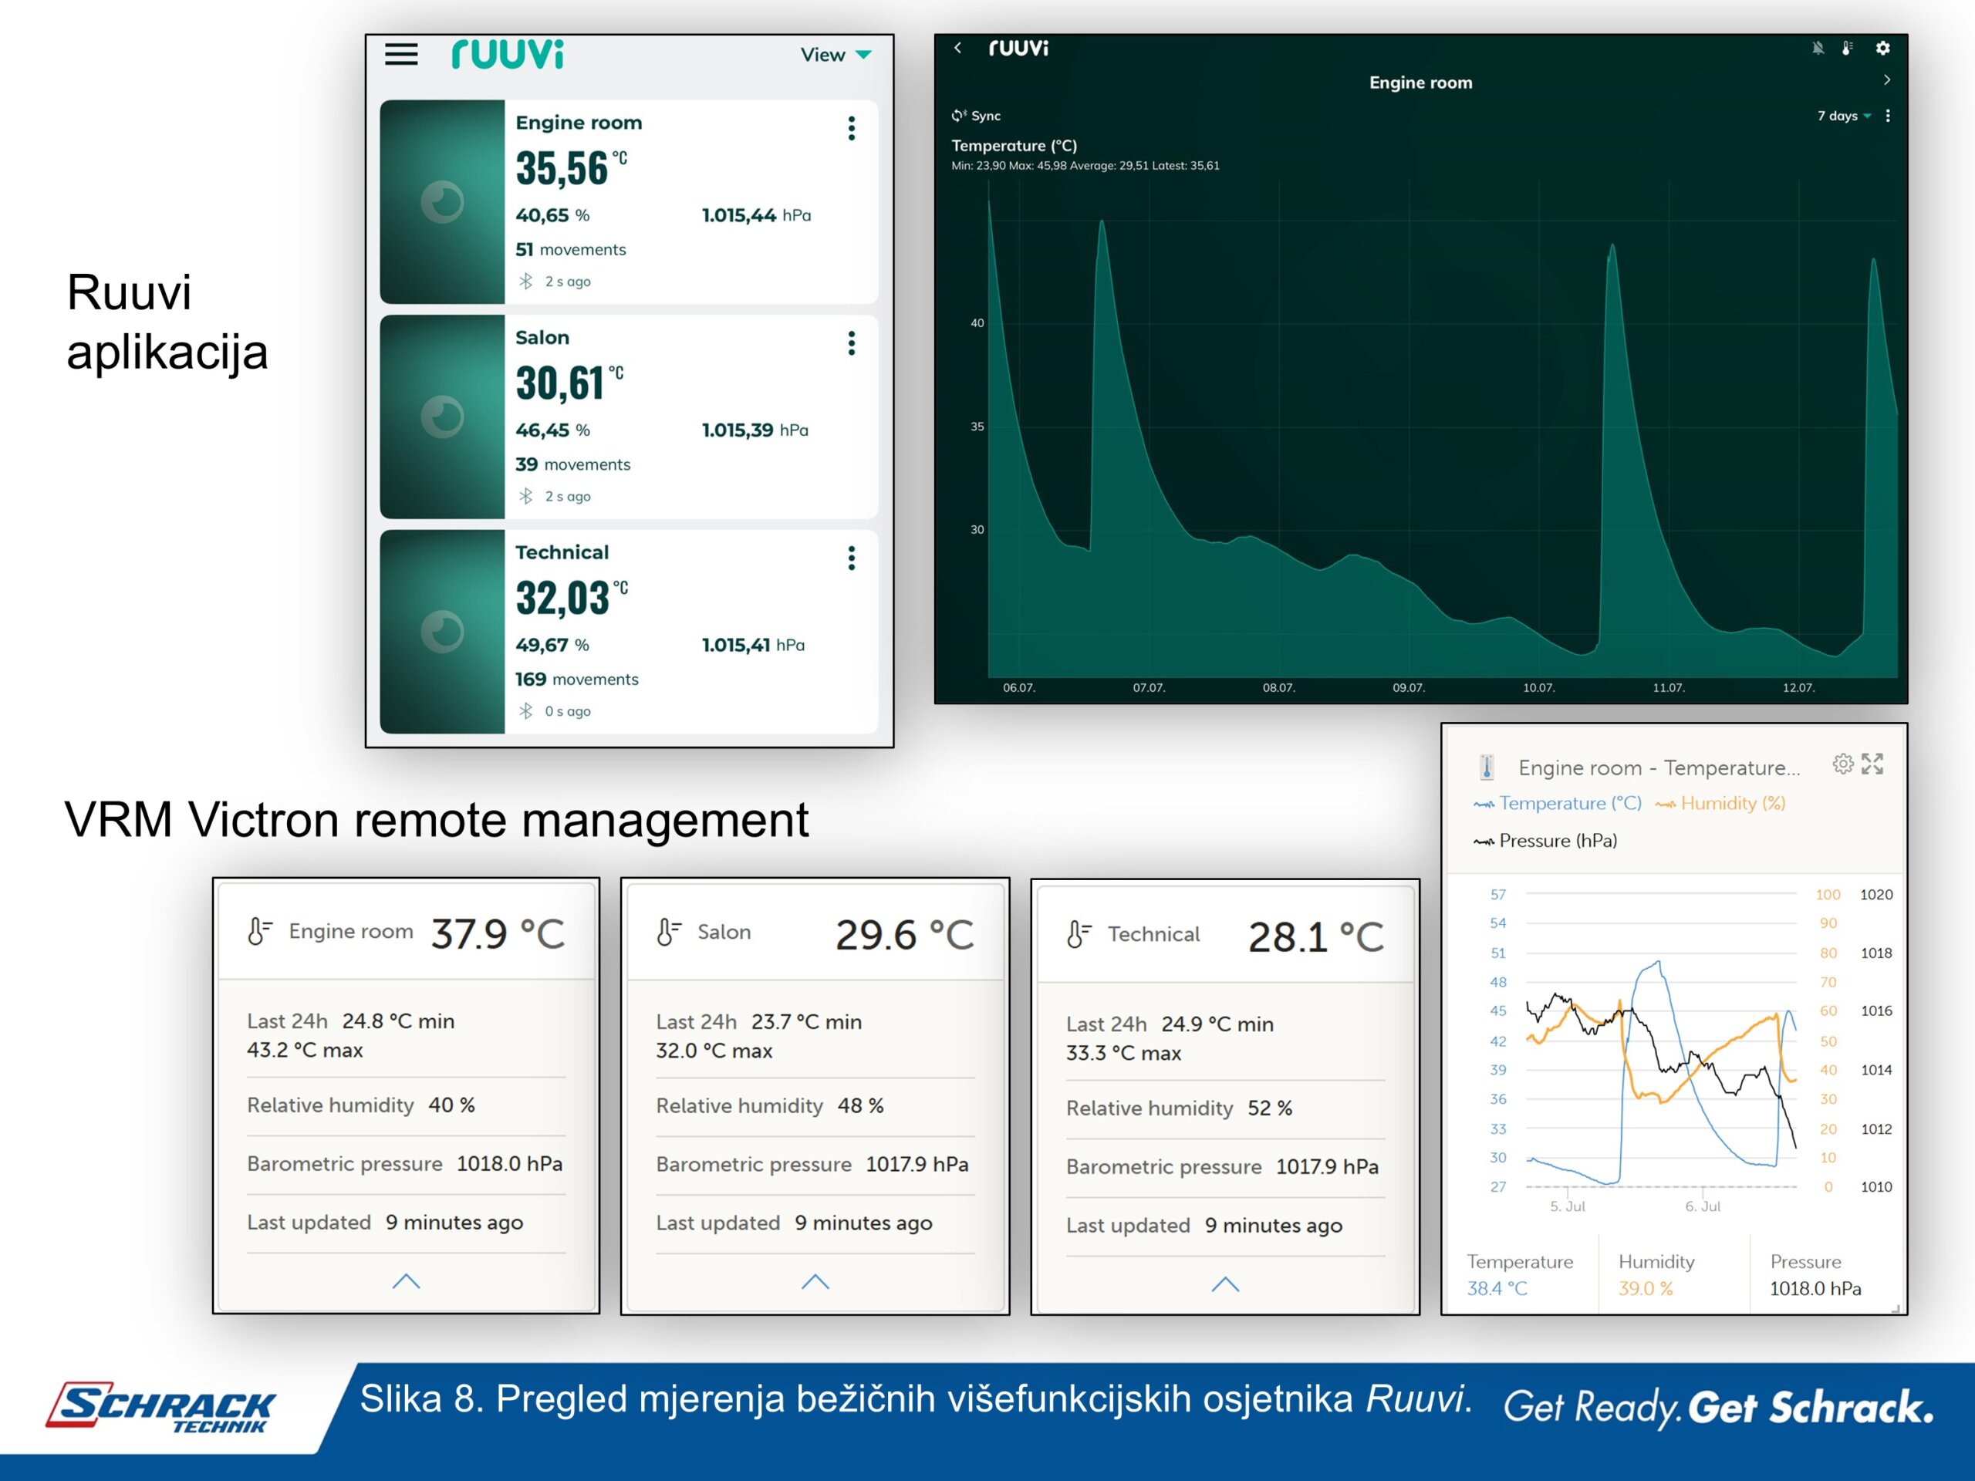Collapse the Salon VRM card chevron
1975x1481 pixels.
815,1282
